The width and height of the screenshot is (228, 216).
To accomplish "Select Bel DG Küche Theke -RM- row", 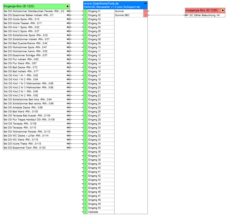I will (36, 144).
